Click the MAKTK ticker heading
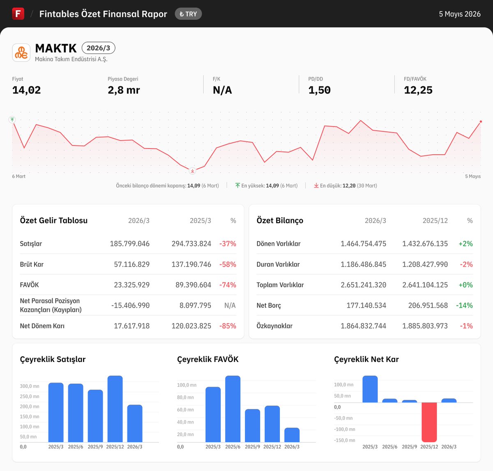The image size is (493, 471). tap(56, 49)
